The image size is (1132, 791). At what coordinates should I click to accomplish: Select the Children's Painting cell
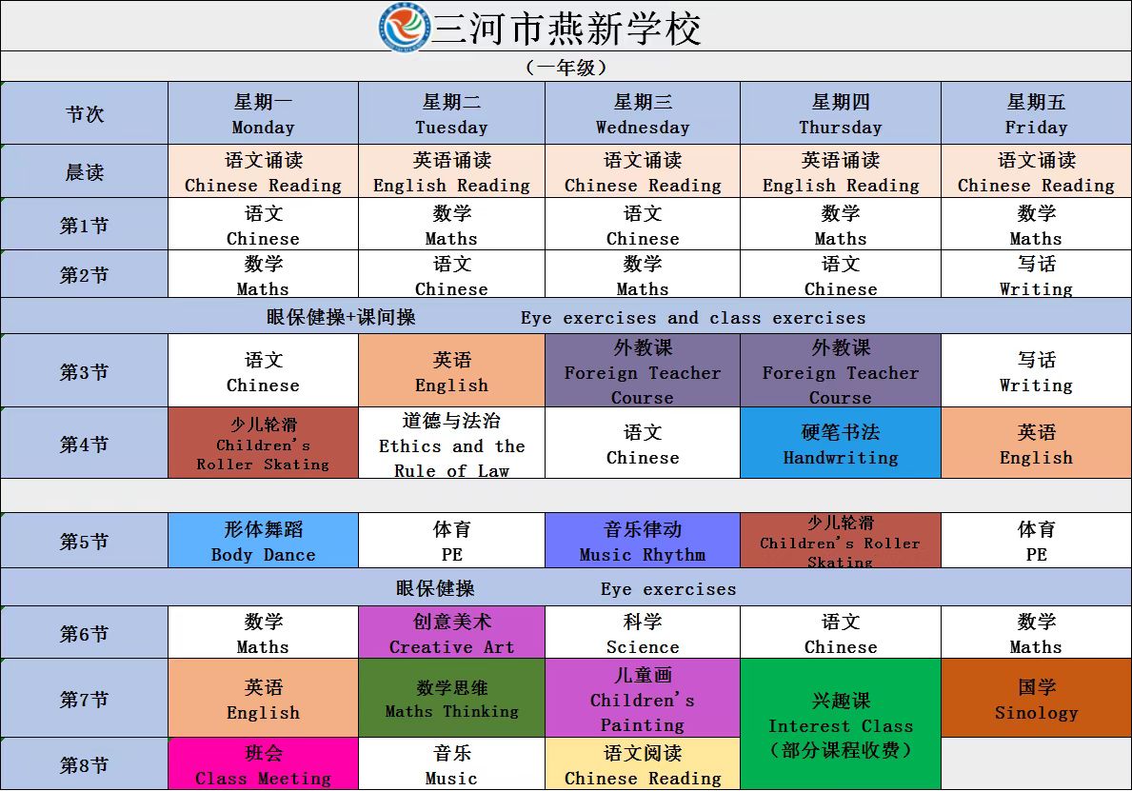(x=642, y=700)
